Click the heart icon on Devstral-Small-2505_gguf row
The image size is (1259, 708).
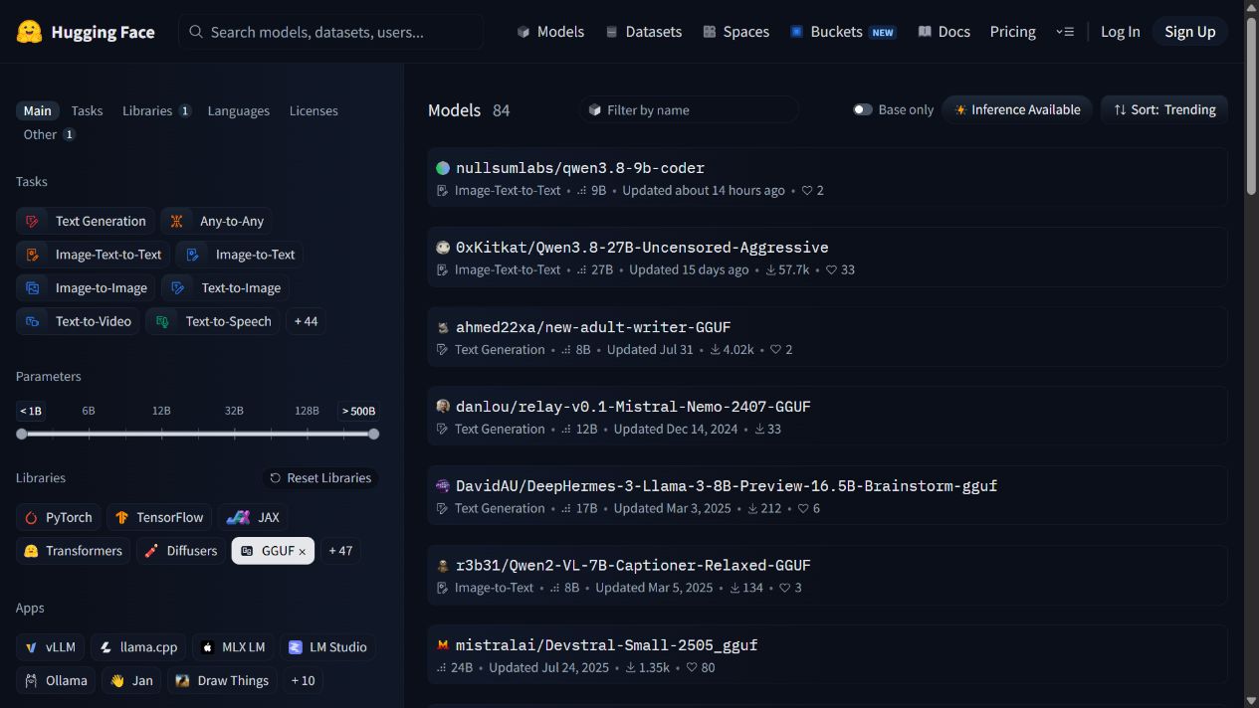pos(693,667)
